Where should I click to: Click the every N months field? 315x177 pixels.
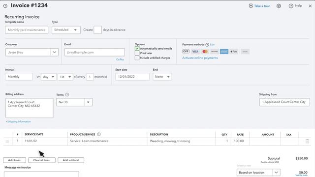(90, 77)
